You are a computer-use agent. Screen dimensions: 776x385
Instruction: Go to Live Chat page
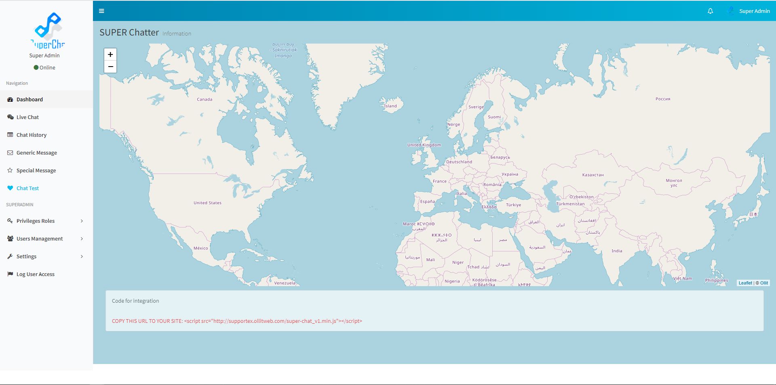tap(46, 117)
